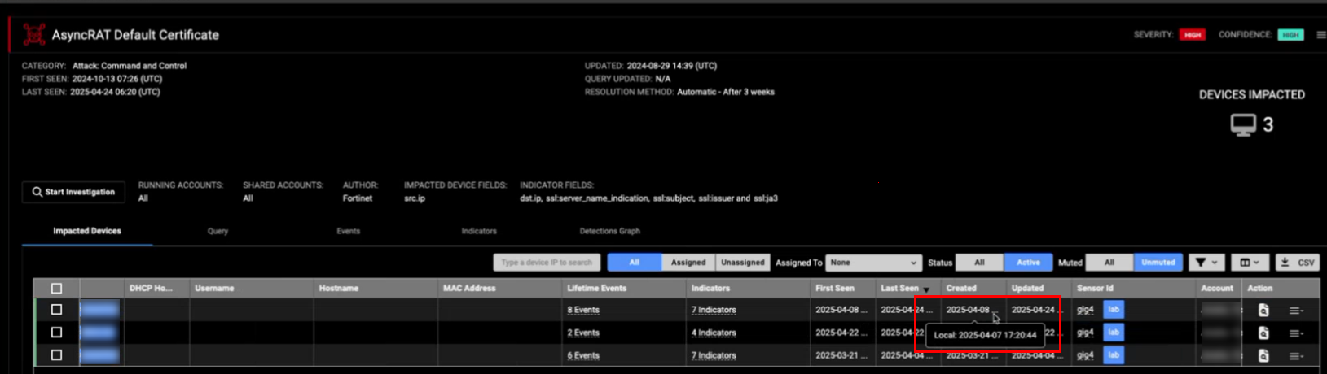Download device list as CSV
Viewport: 1327px width, 374px height.
(x=1297, y=263)
